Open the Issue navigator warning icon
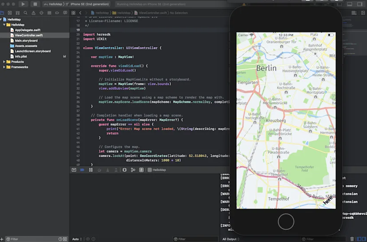This screenshot has width=367, height=242. 33,13
